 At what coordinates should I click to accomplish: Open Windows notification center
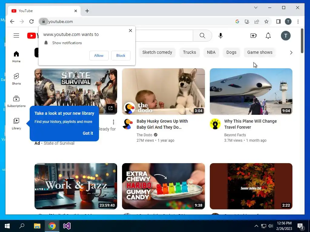[x=301, y=226]
